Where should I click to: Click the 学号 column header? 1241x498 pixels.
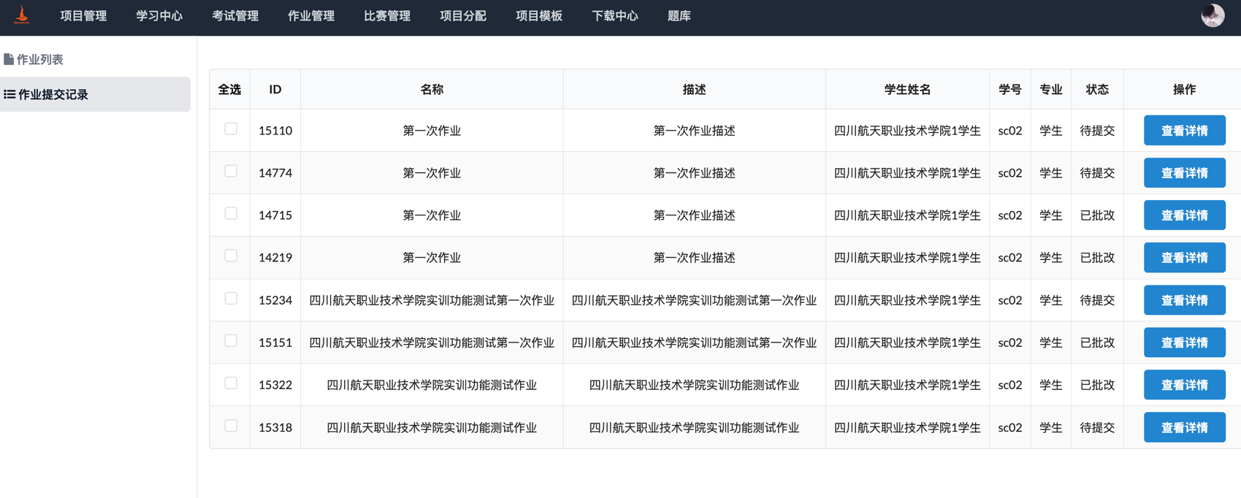[1009, 89]
